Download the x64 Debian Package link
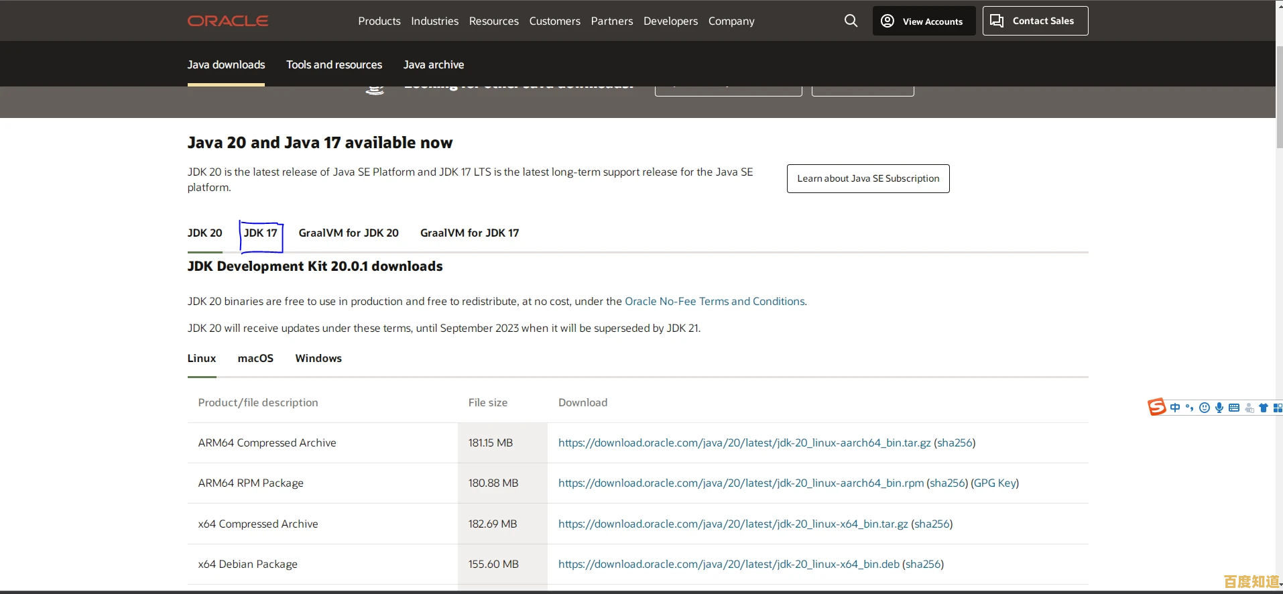1283x594 pixels. pyautogui.click(x=729, y=565)
